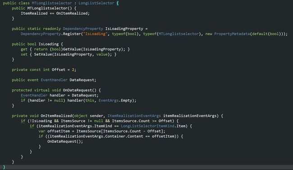Click the 'public bool IsLoading' property name
The image size is (293, 170).
49,44
